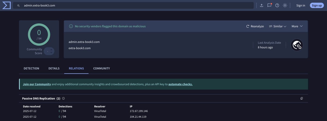Open the help question mark icon
This screenshot has width=327, height=121.
[x=277, y=5]
